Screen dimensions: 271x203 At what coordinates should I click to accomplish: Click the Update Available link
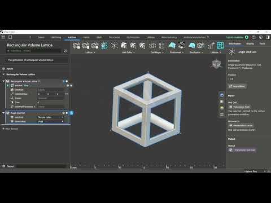click(234, 37)
